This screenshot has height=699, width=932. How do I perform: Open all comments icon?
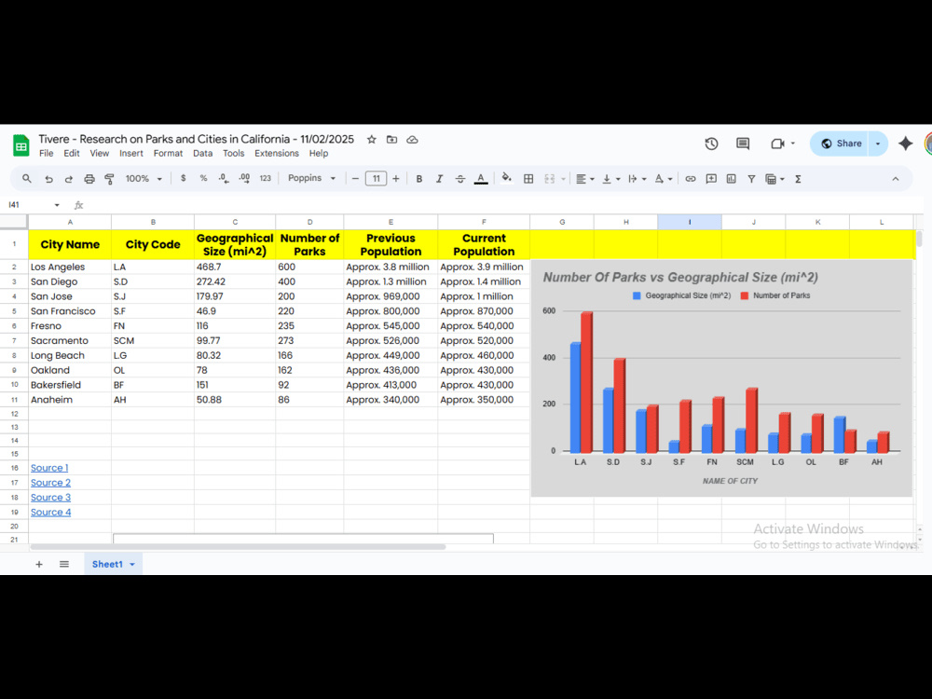click(x=743, y=144)
